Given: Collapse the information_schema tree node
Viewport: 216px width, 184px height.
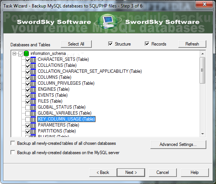Looking at the screenshot, I should click(14, 53).
